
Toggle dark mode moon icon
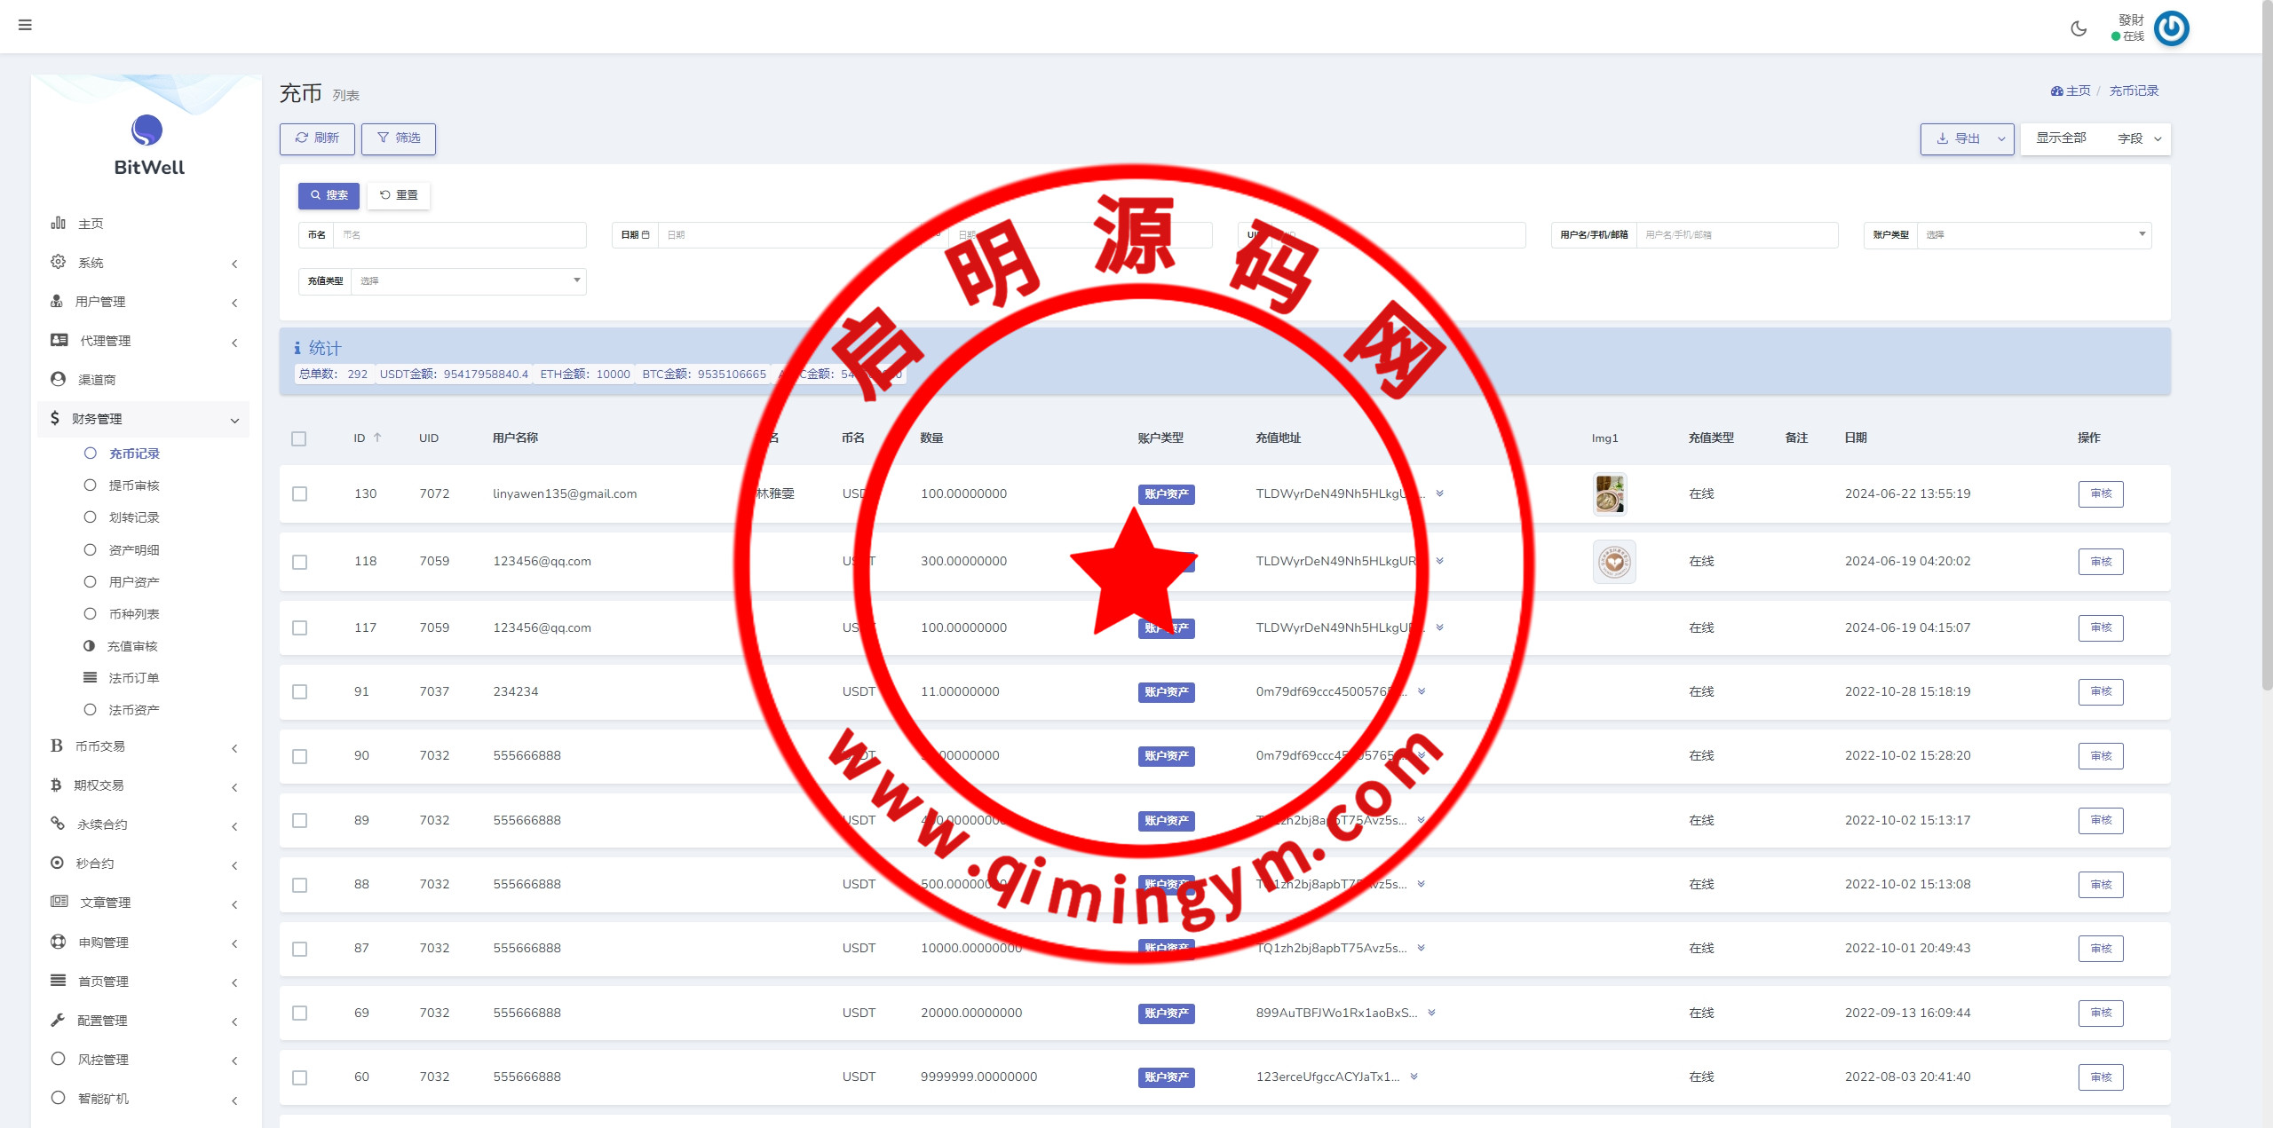coord(2079,28)
